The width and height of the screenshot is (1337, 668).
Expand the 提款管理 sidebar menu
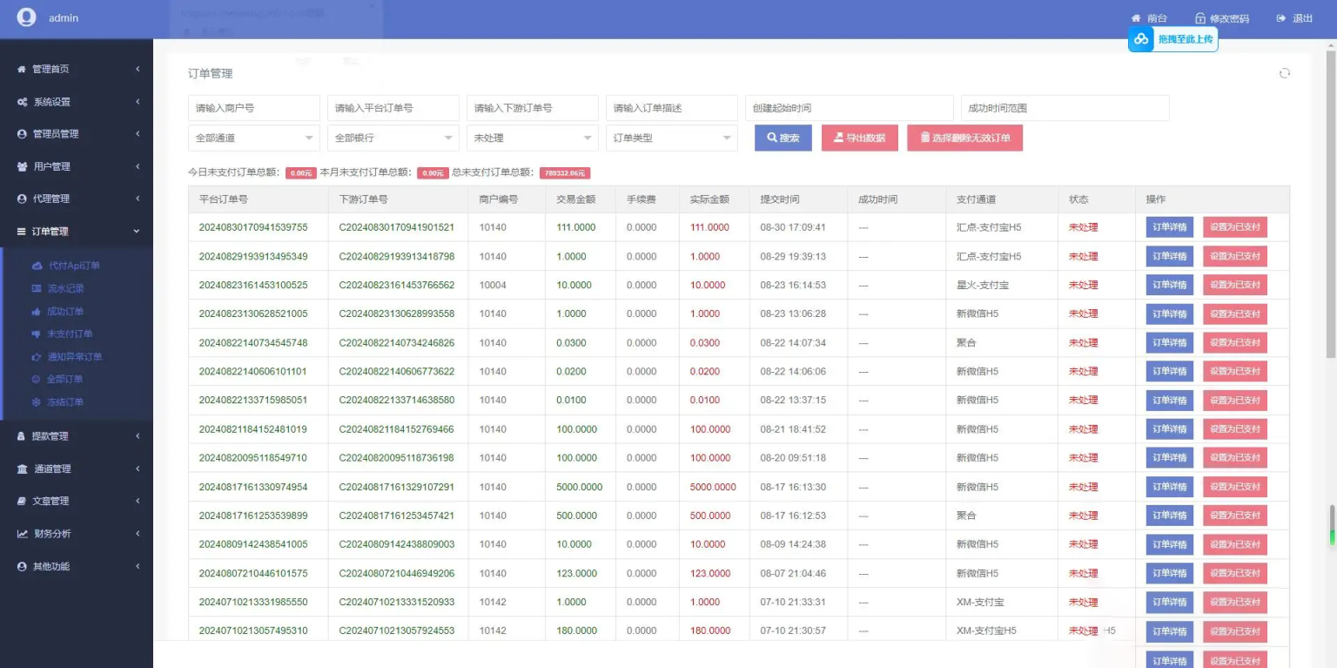(77, 436)
